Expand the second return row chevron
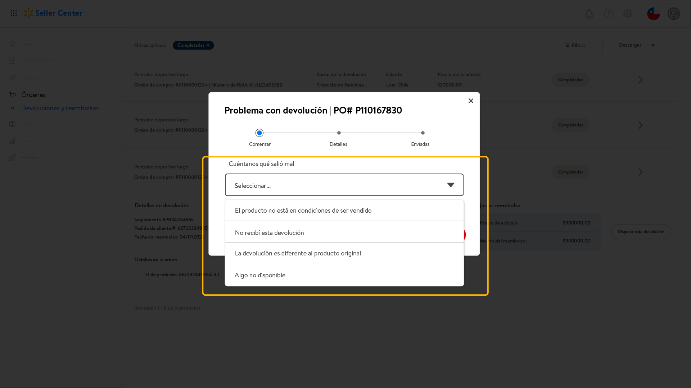Viewport: 691px width, 388px height. (640, 125)
